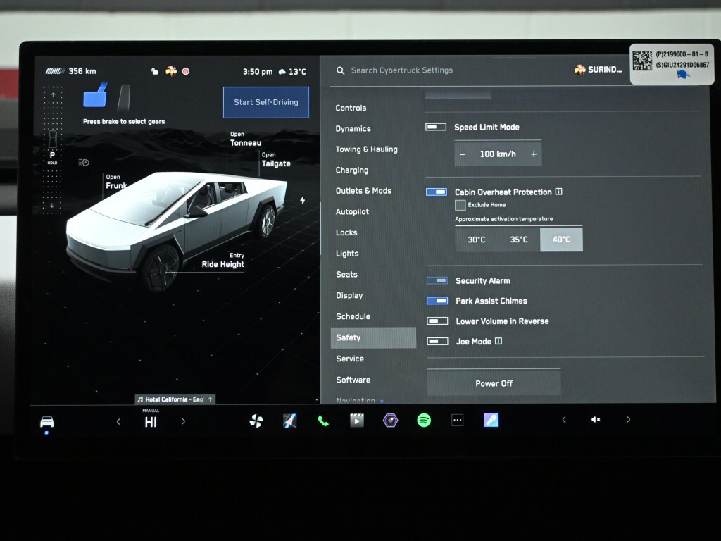
Task: Tap the lightning bolt charge port icon
Action: pos(303,201)
